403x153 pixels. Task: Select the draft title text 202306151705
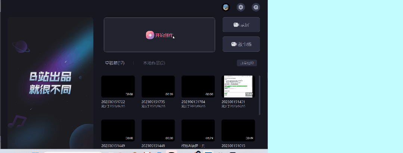[x=153, y=102]
